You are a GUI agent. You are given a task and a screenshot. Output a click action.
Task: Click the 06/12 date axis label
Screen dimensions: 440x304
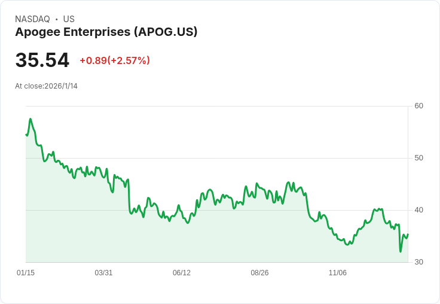pos(182,273)
